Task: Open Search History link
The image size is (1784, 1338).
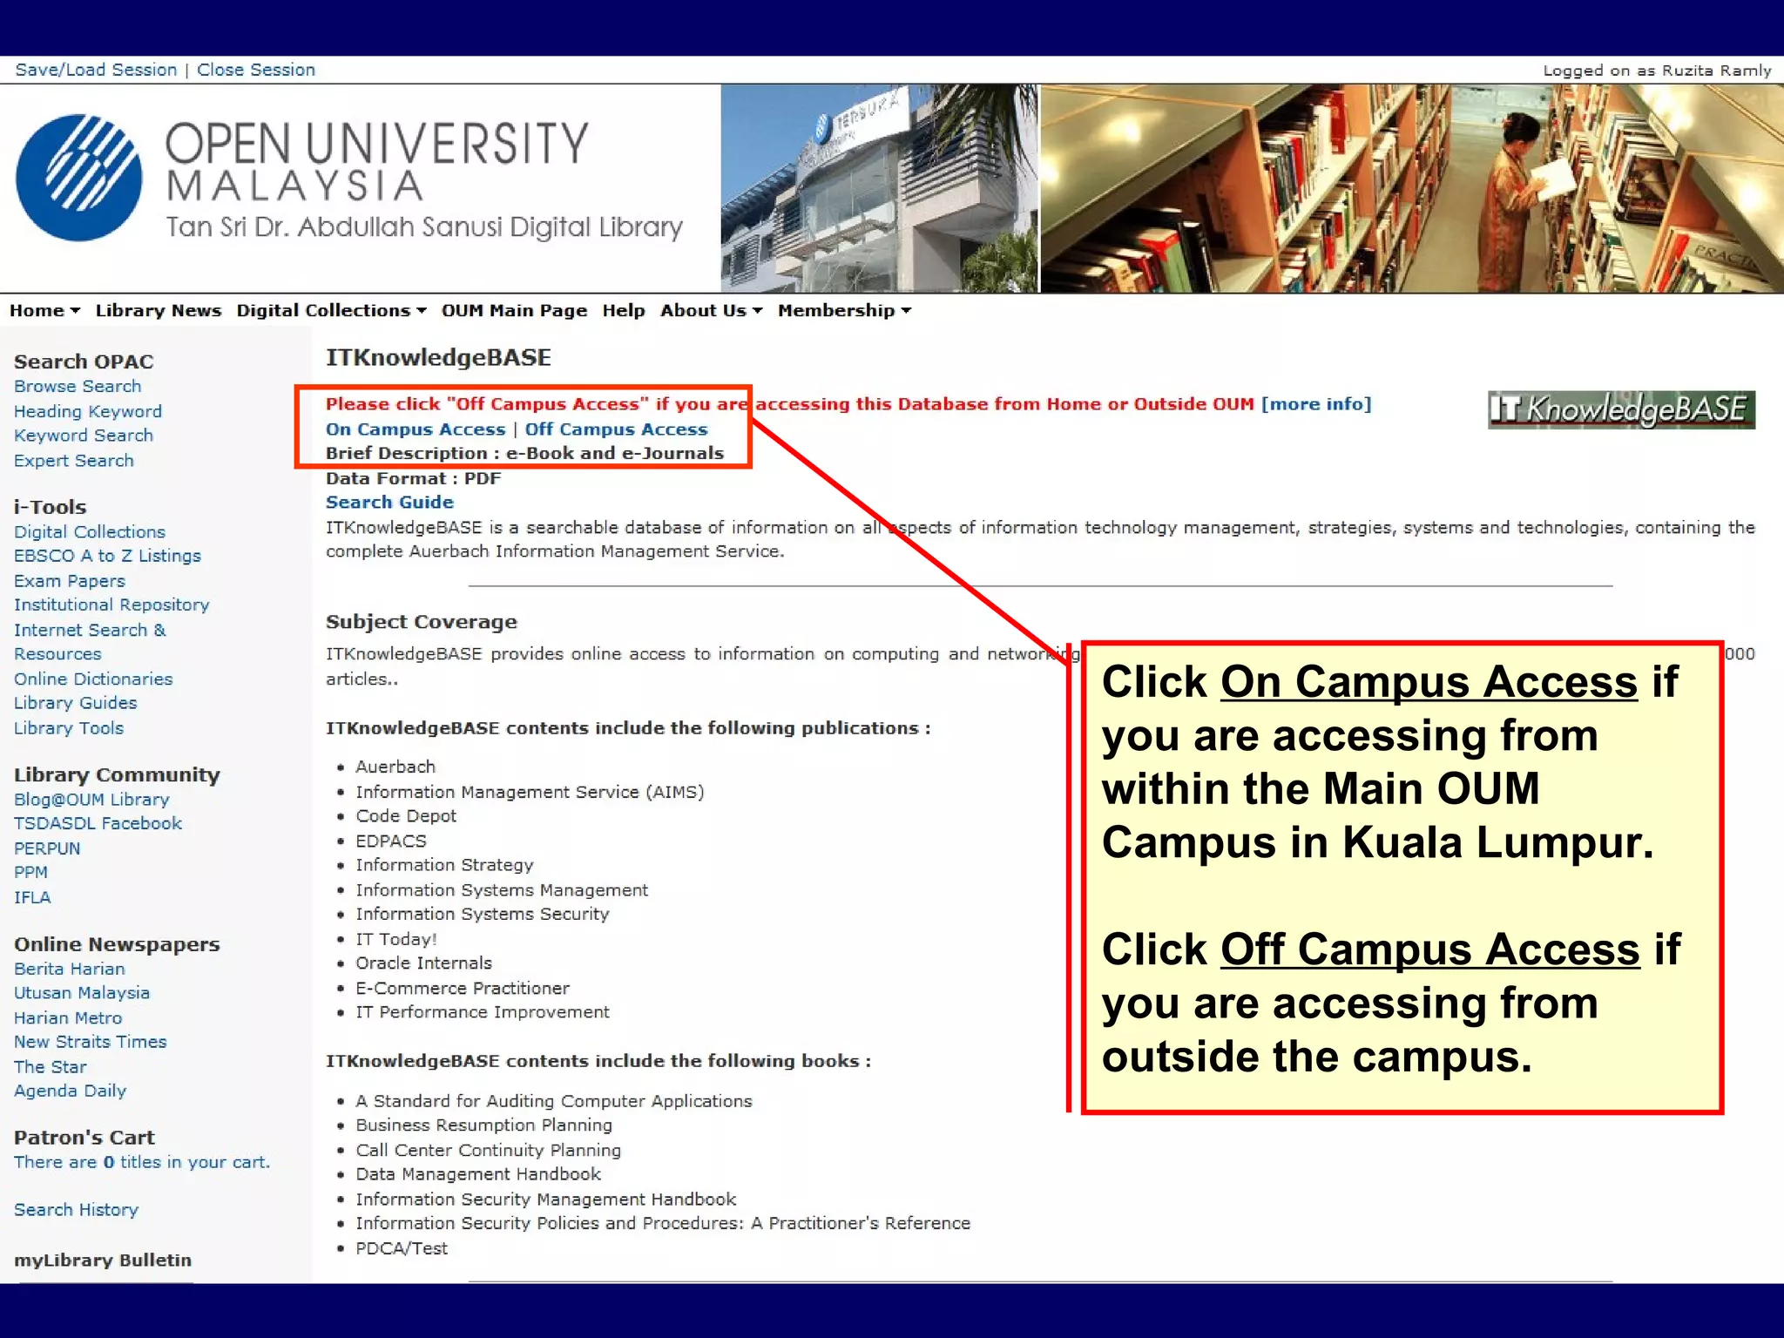Action: 77,1210
